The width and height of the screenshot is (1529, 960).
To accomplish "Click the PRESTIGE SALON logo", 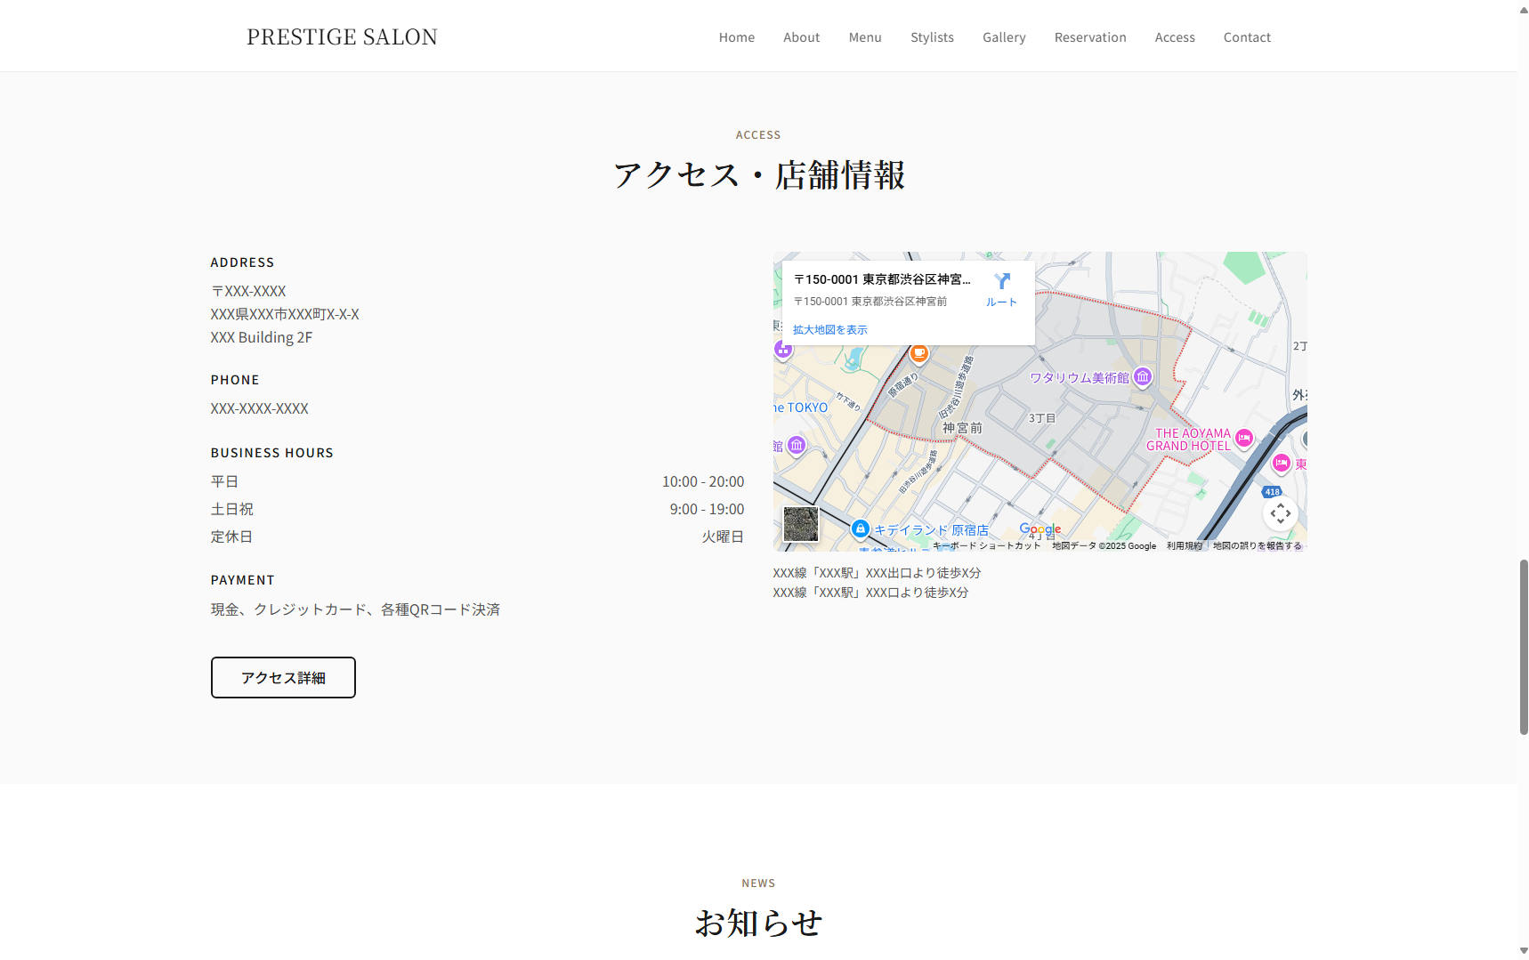I will click(x=342, y=36).
